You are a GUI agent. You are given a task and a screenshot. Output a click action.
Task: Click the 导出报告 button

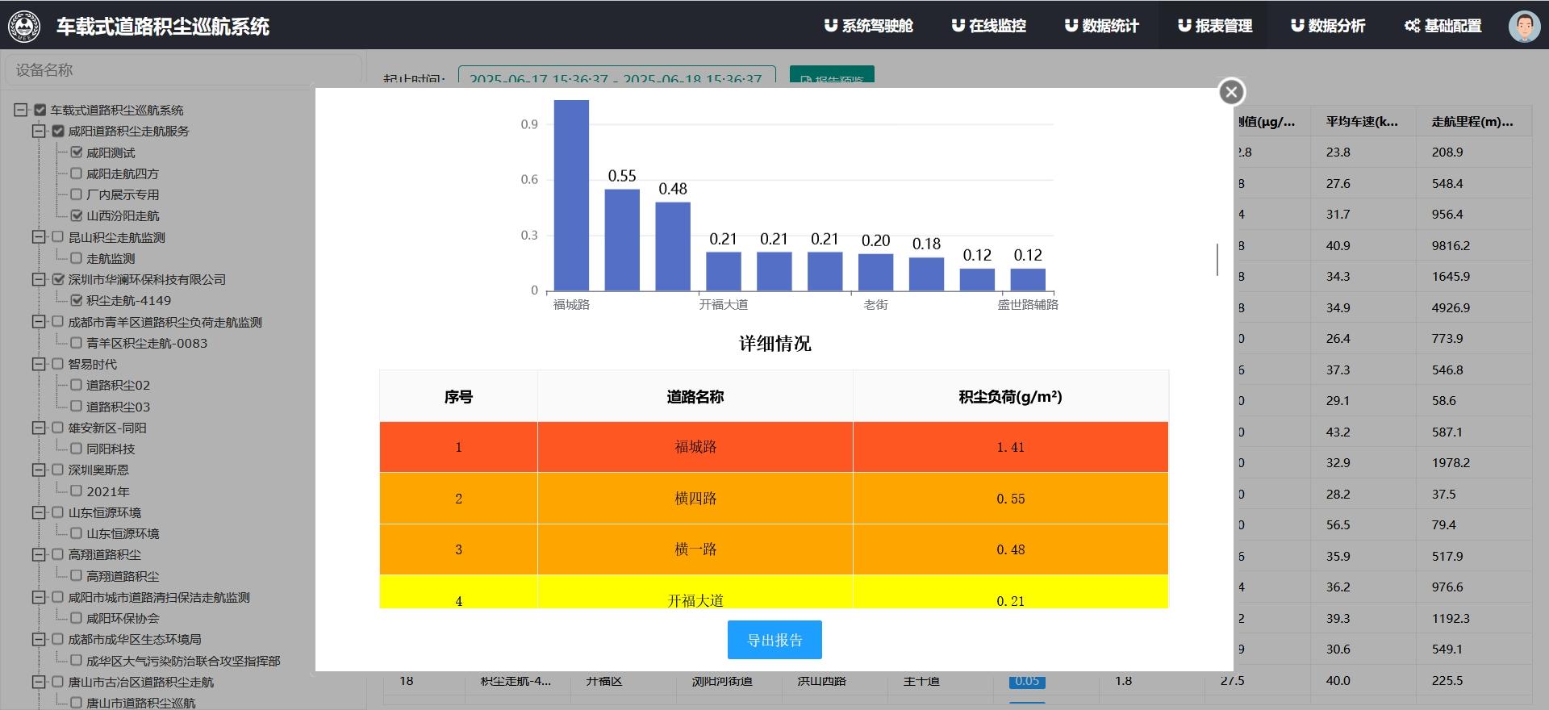pos(774,640)
